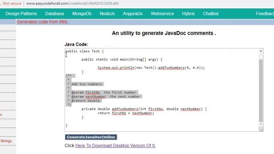Click the Strings link in left sidebar
The image size is (274, 154).
tap(6, 141)
